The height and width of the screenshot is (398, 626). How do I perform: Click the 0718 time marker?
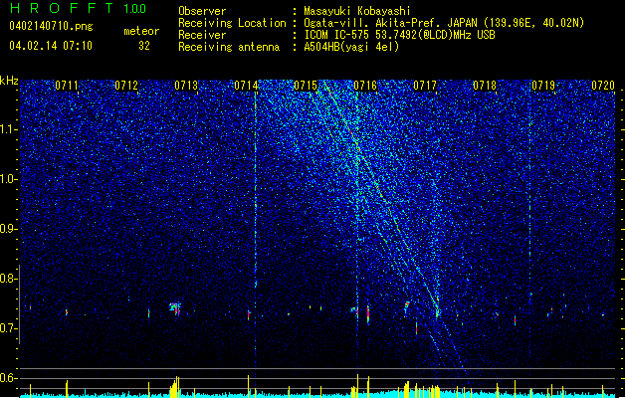click(485, 86)
